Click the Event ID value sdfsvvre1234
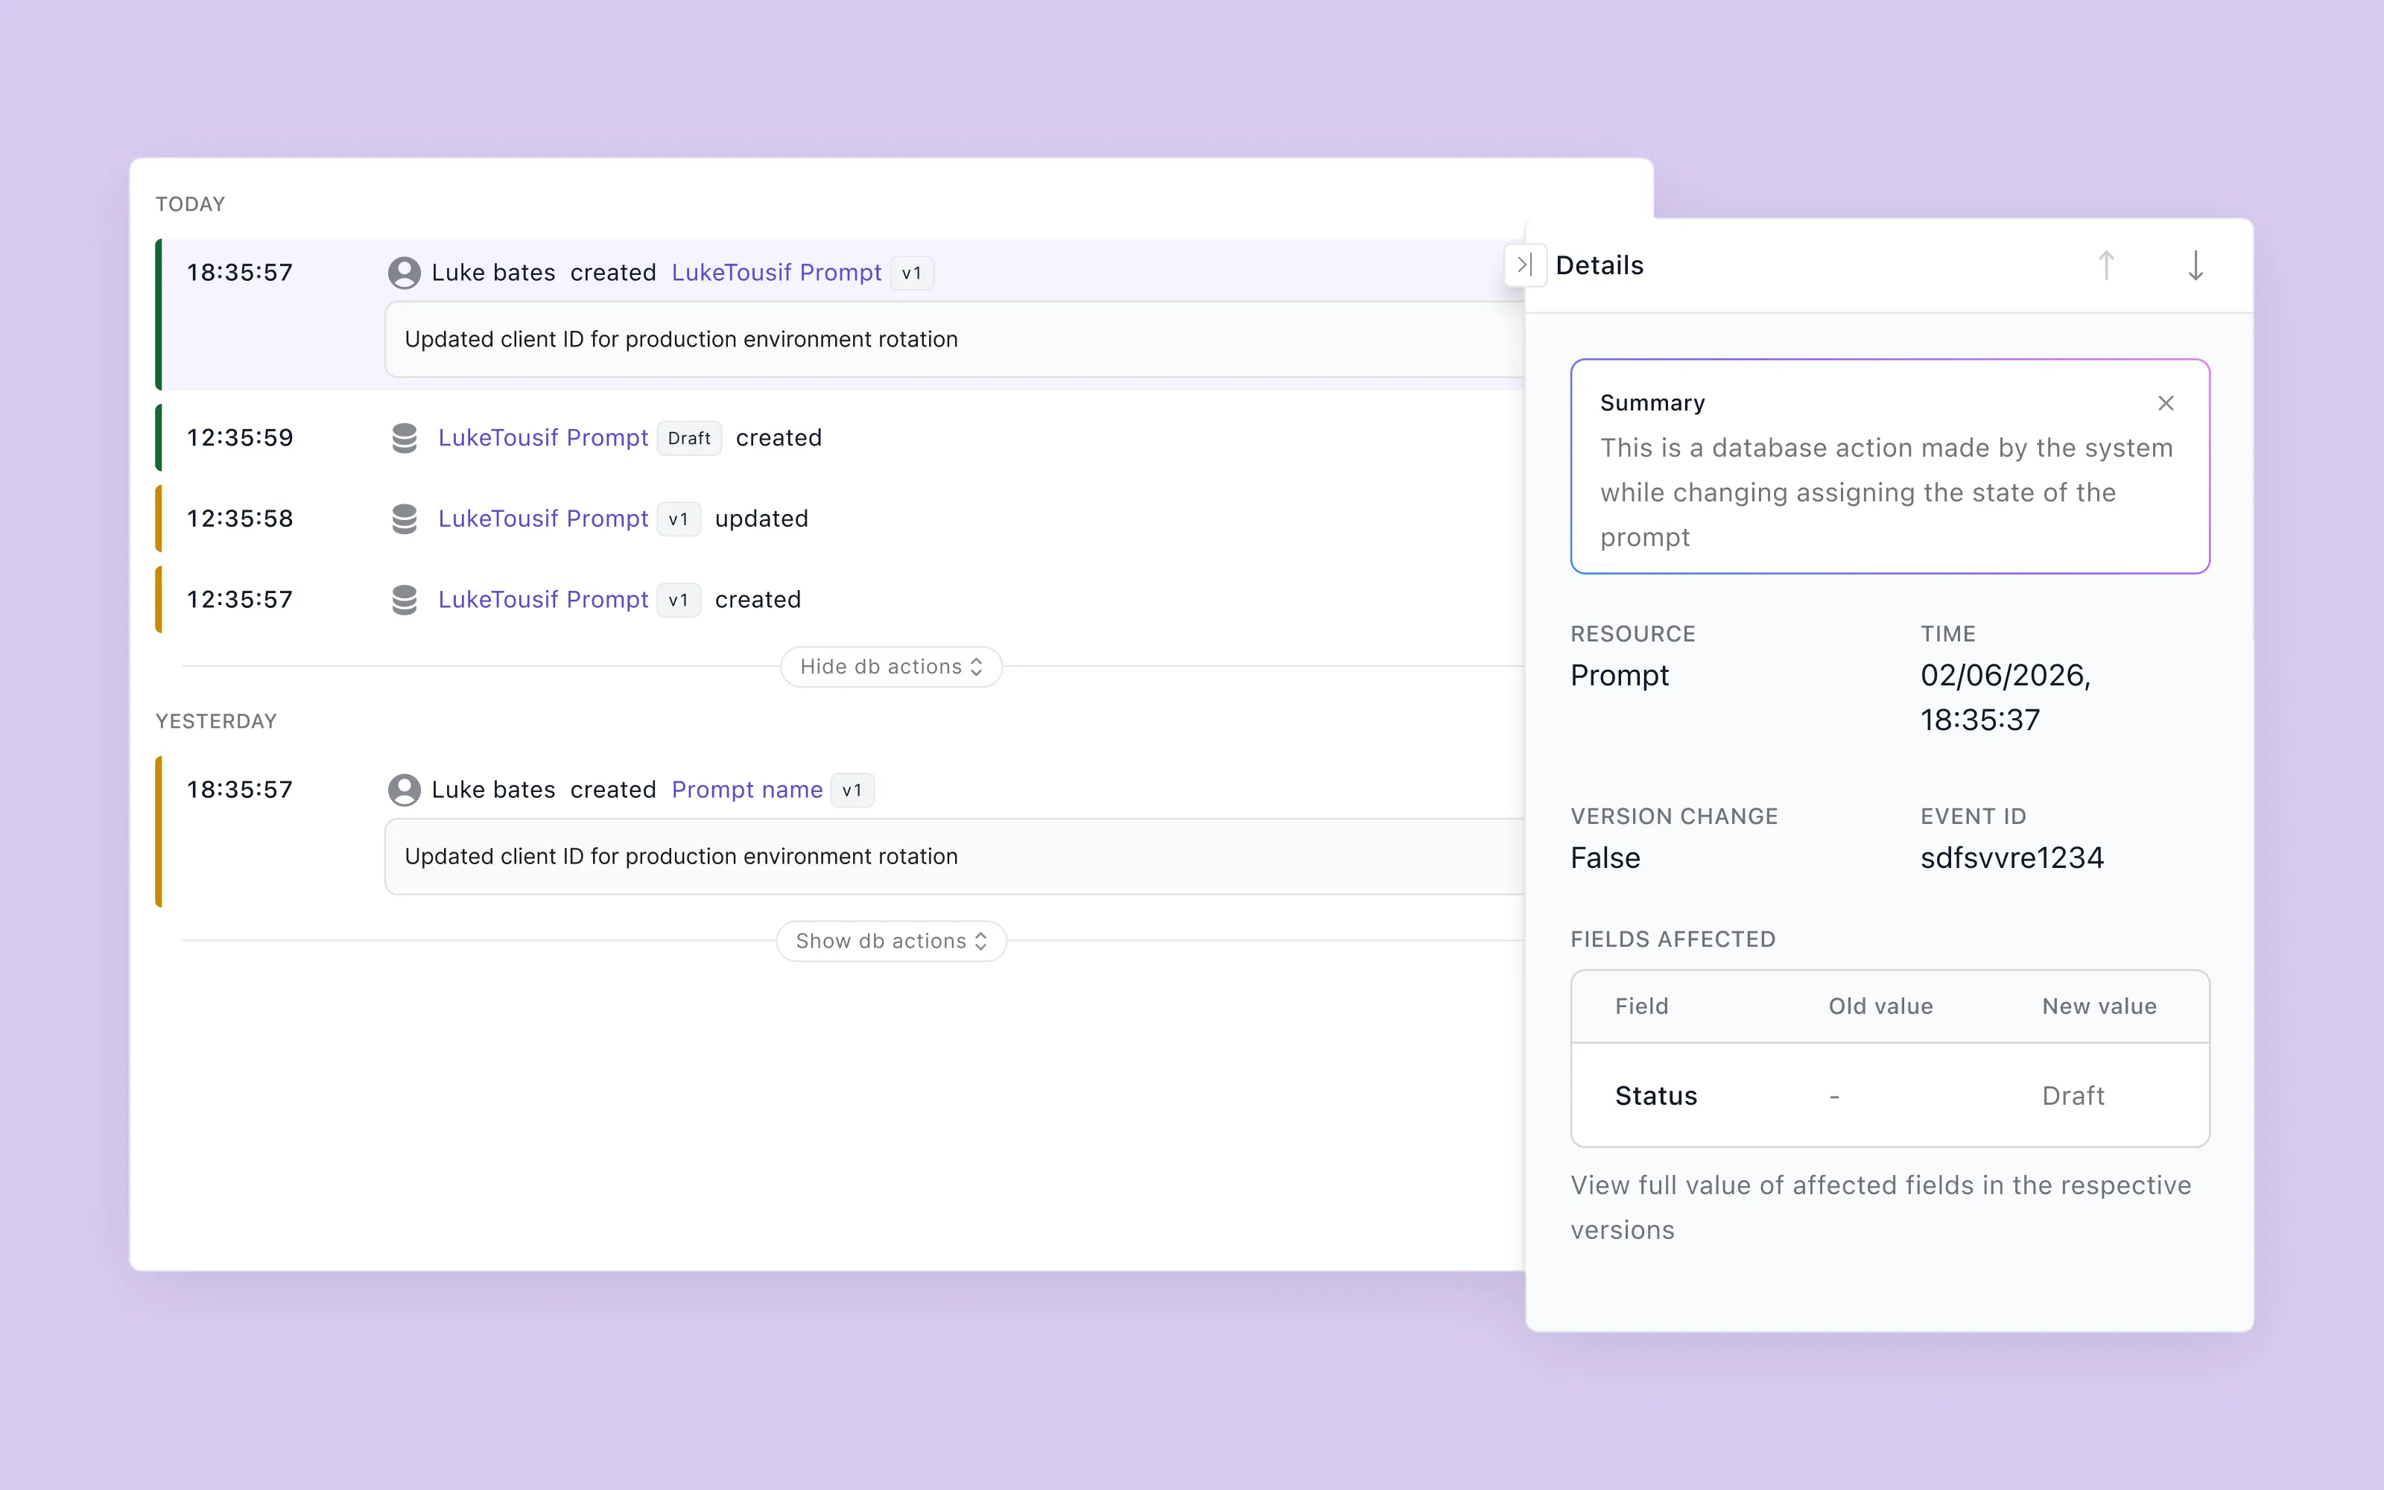 pyautogui.click(x=2011, y=858)
